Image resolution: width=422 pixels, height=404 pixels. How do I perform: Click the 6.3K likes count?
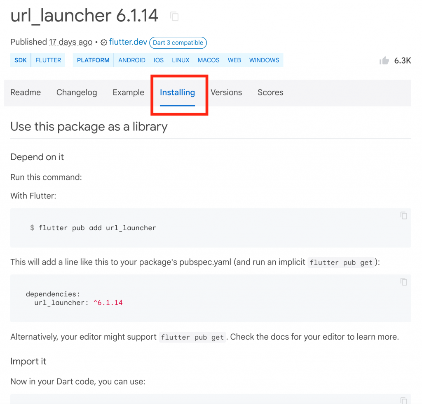click(x=403, y=61)
